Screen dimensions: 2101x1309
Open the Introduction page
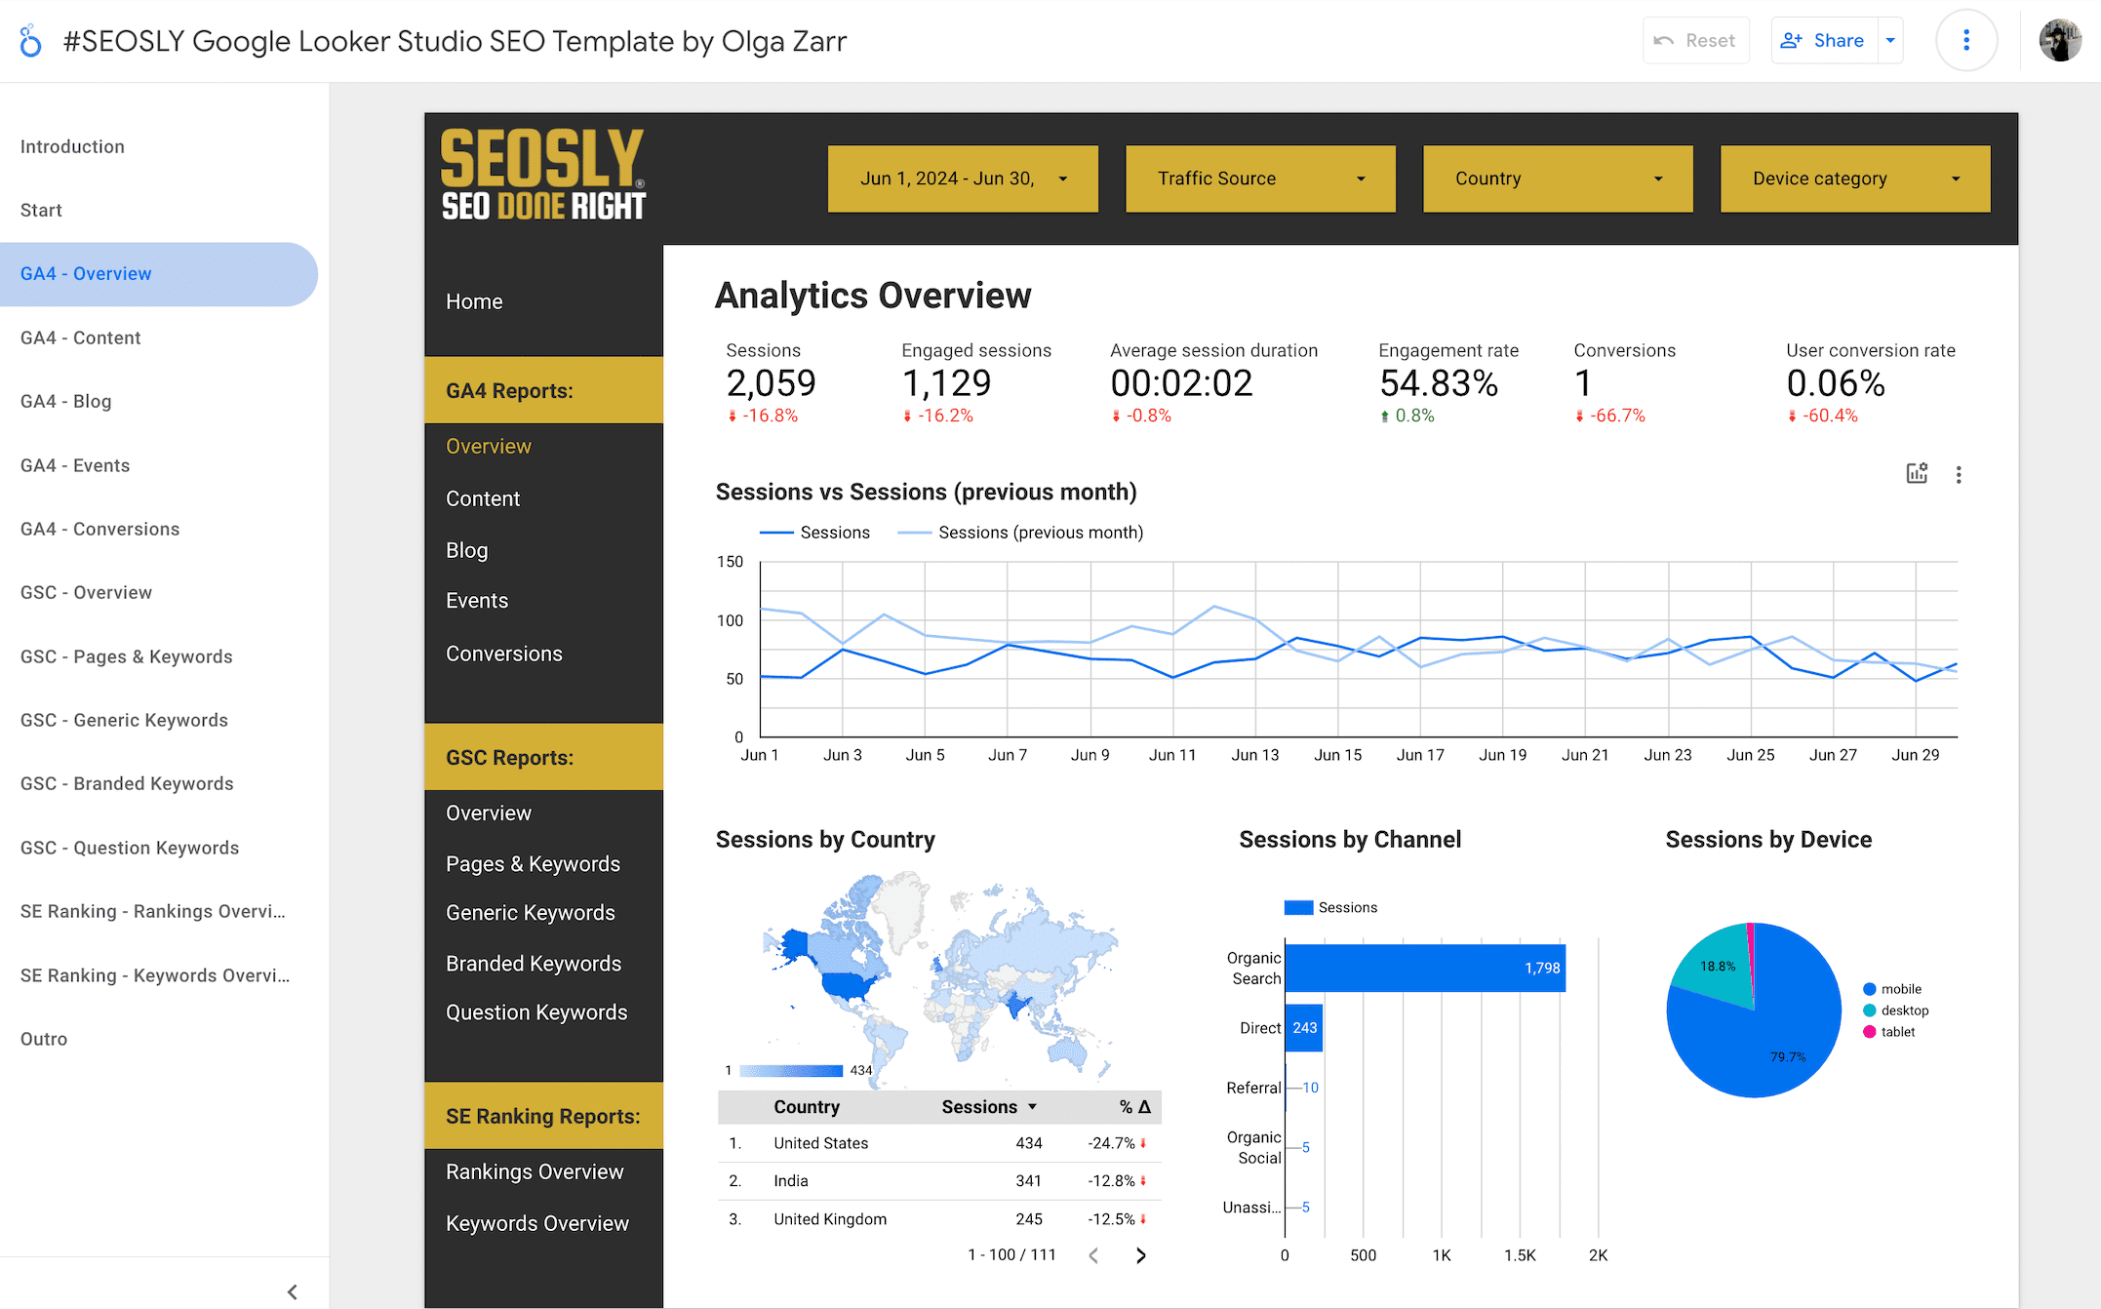[72, 146]
